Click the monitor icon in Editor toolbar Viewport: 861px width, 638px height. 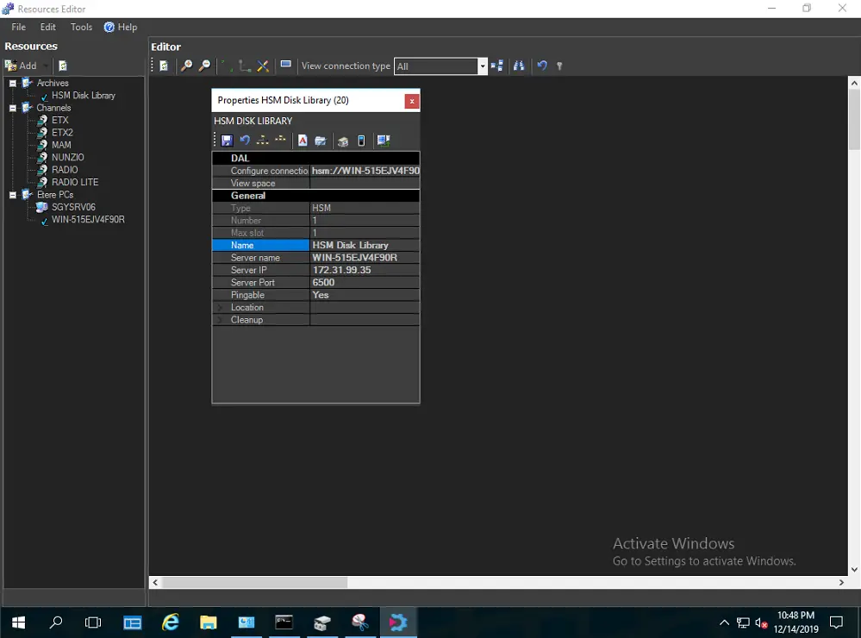pyautogui.click(x=285, y=66)
